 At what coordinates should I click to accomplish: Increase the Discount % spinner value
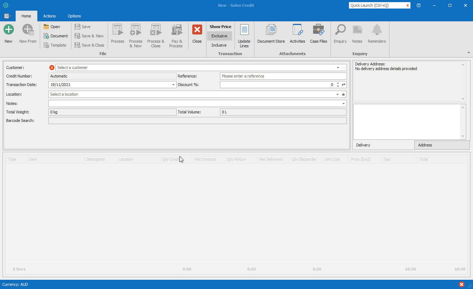tap(338, 83)
